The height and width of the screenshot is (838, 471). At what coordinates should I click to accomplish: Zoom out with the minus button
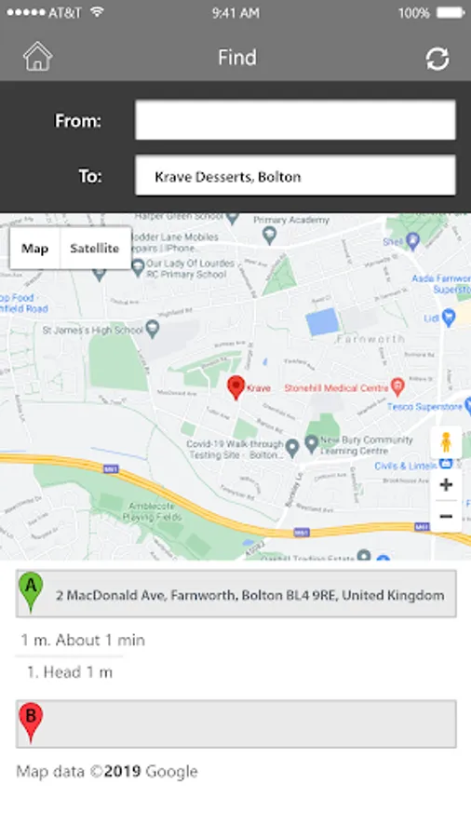coord(446,516)
